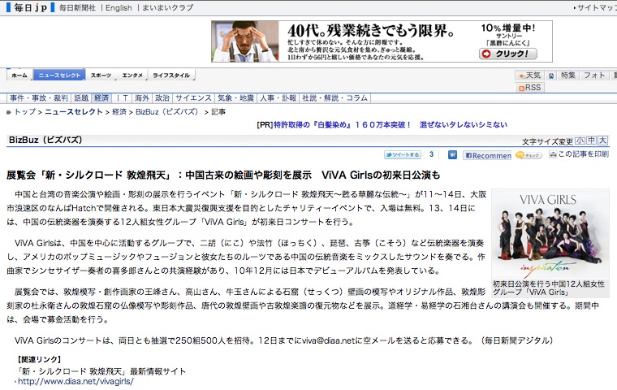Image resolution: width=617 pixels, height=390 pixels.
Task: Click the Facebook Recommend button
Action: 486,154
